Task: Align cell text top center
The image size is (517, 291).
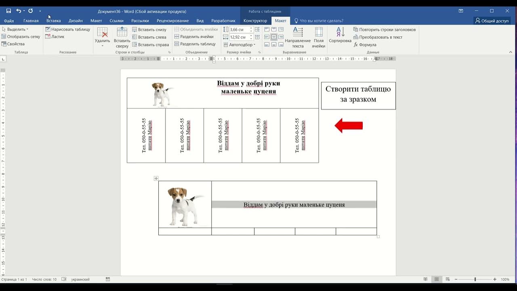Action: point(274,30)
